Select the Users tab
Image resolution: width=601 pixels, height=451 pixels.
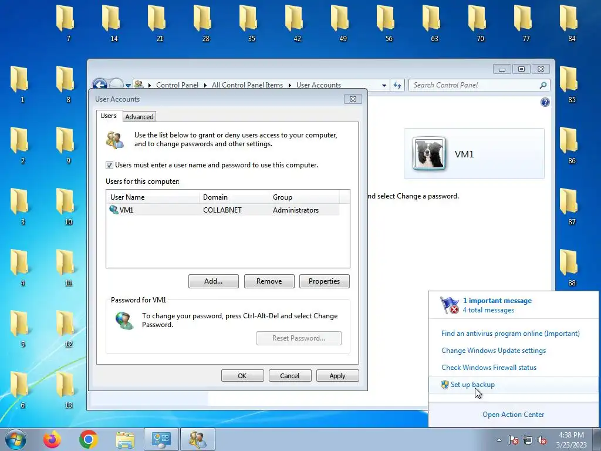[109, 116]
